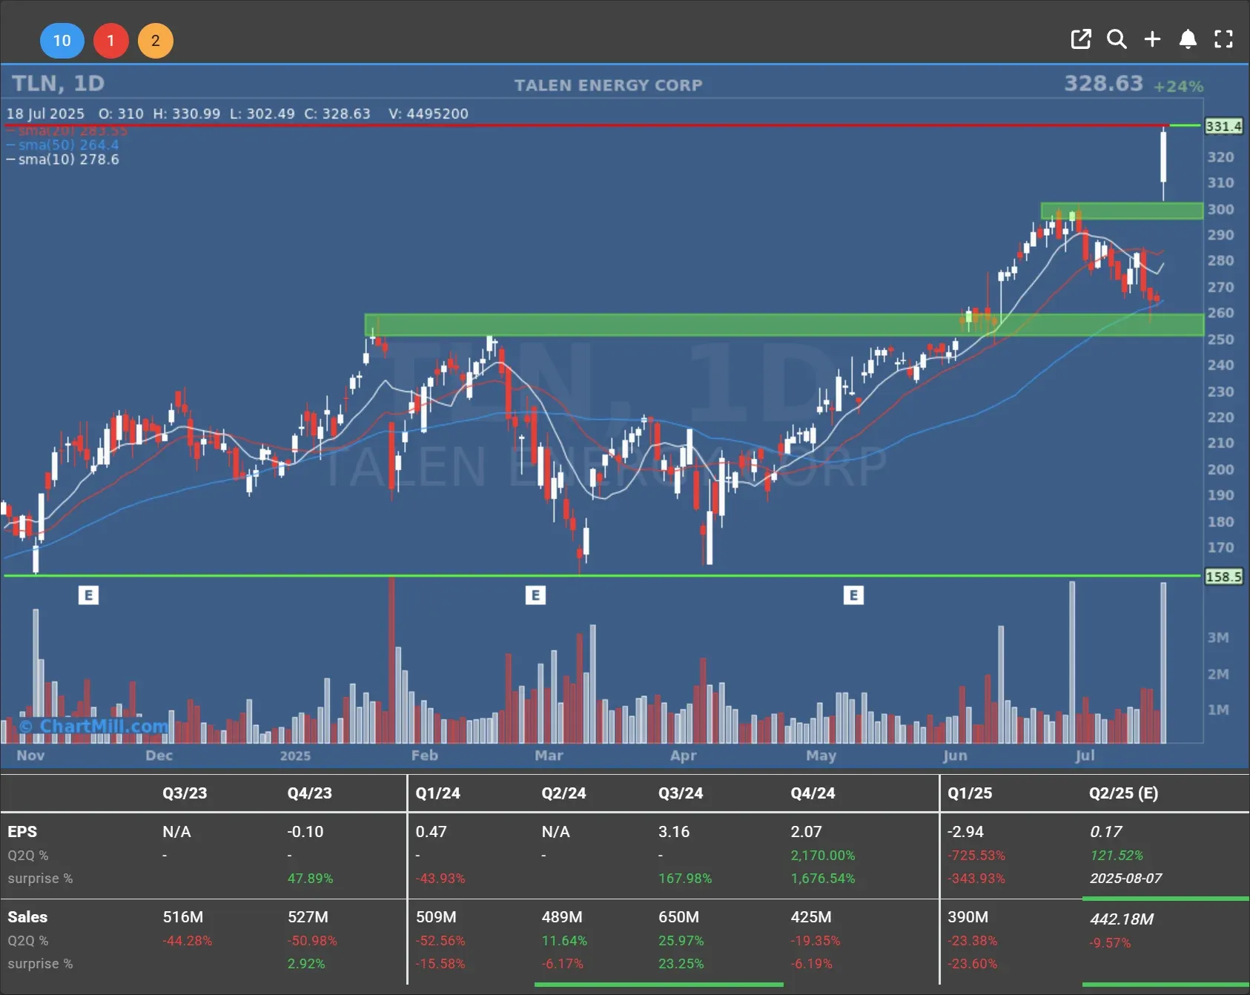Toggle fullscreen chart icon
The image size is (1250, 995).
coord(1223,39)
